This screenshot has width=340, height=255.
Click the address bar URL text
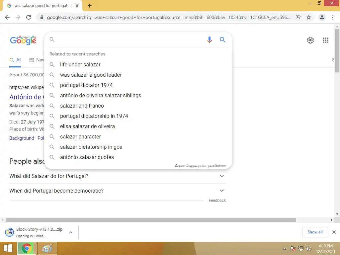click(168, 17)
